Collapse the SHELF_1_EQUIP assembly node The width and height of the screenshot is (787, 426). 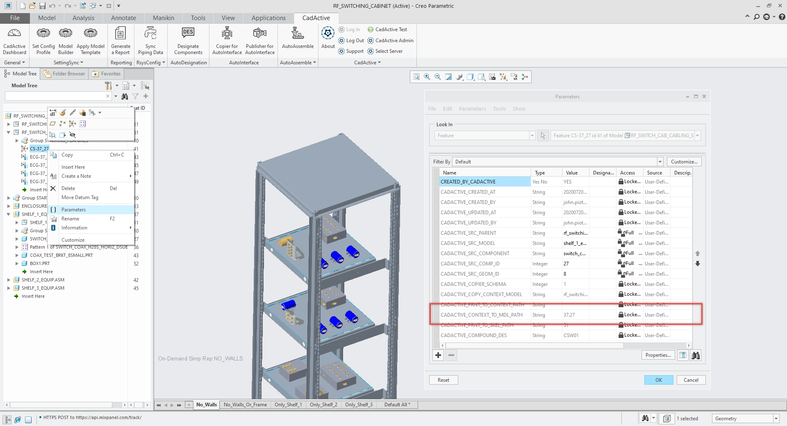(x=9, y=214)
